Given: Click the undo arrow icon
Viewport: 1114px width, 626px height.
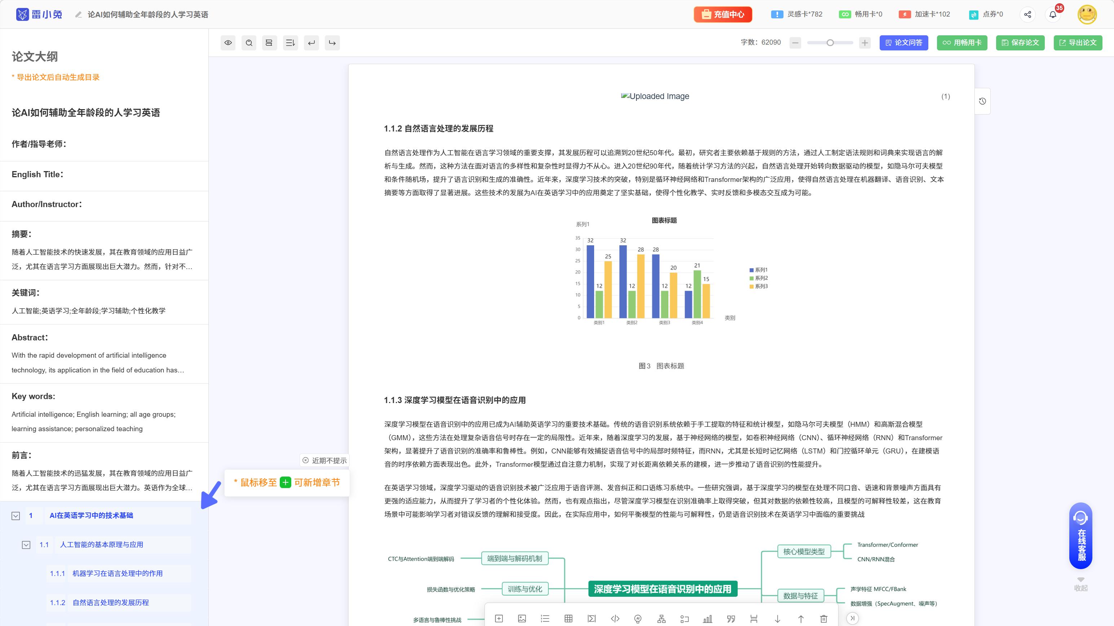Looking at the screenshot, I should pyautogui.click(x=311, y=43).
